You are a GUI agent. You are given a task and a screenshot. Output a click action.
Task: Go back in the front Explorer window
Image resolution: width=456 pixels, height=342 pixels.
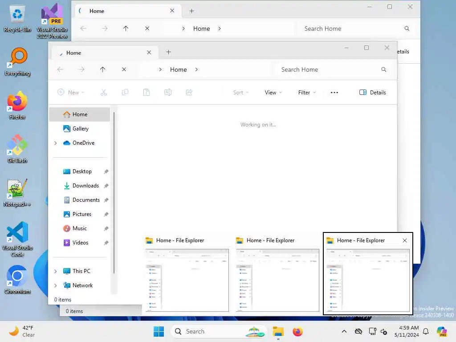[x=60, y=69]
